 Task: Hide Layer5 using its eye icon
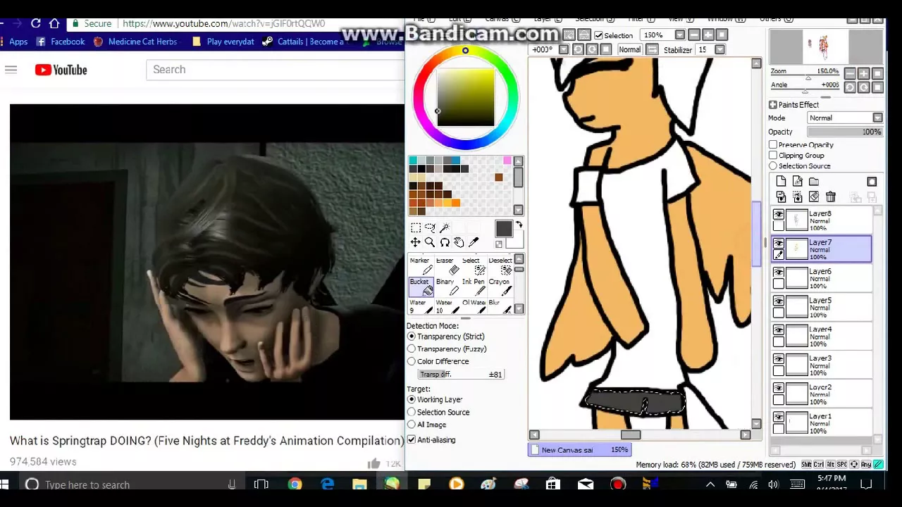779,301
